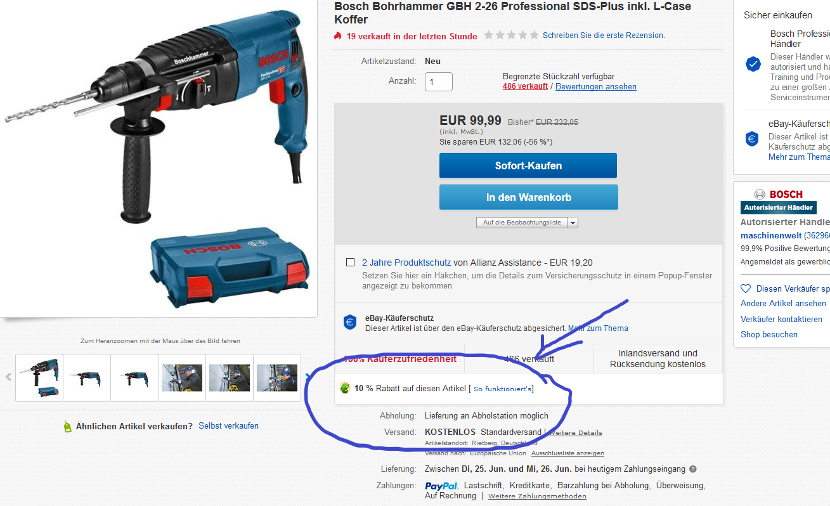Screen dimensions: 830x506
Task: Select the first drill thumbnail
Action: pyautogui.click(x=39, y=378)
